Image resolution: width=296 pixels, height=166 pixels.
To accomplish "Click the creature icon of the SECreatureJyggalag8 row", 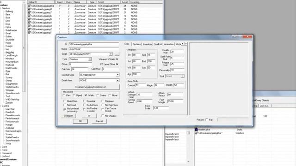I will [29, 9].
